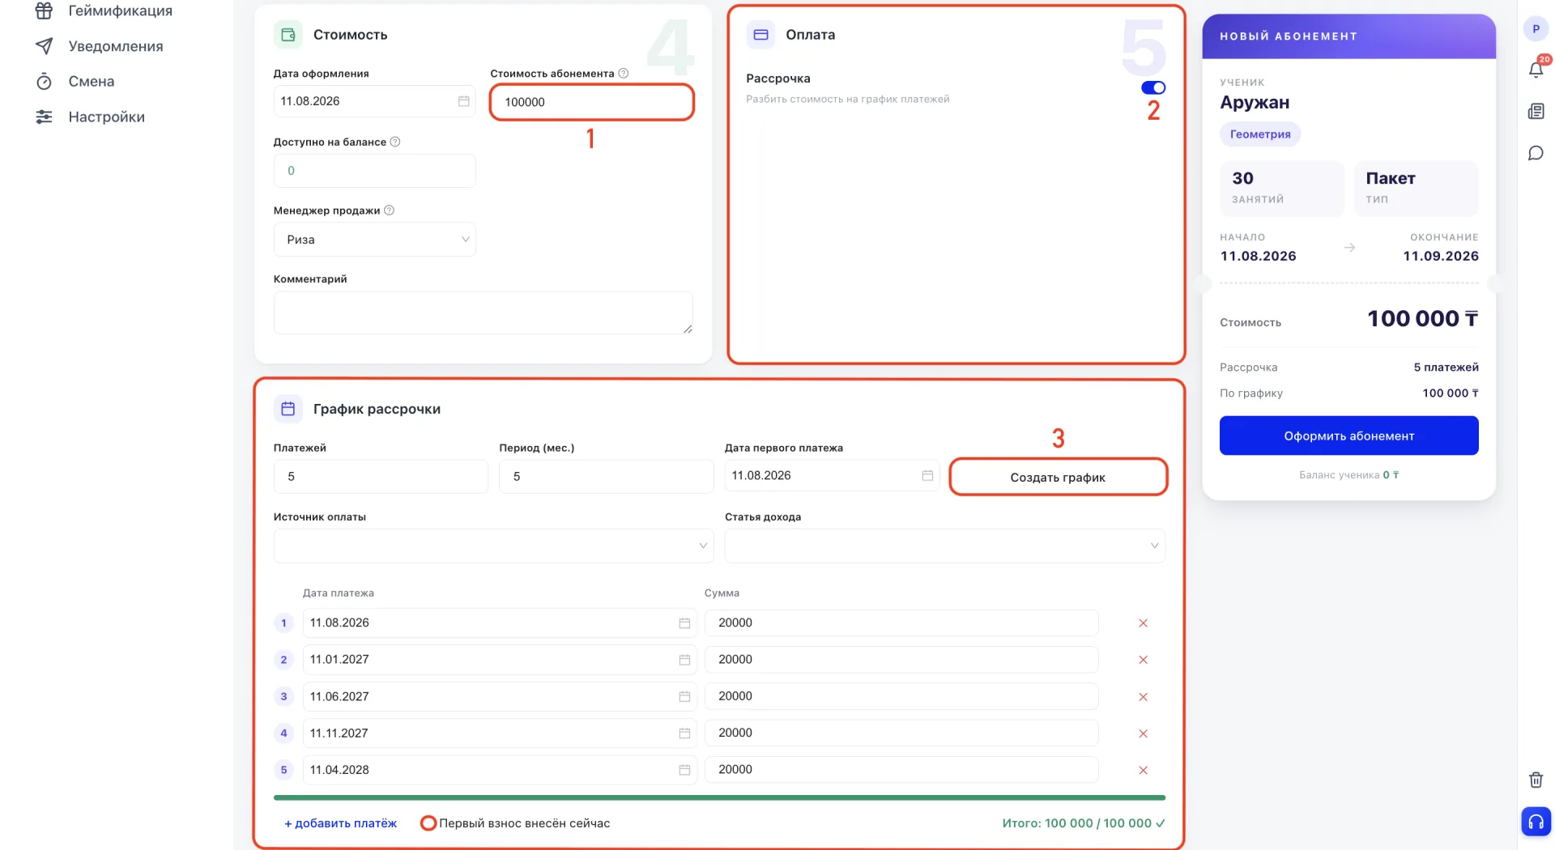Open Настройки in sidebar
1555x850 pixels.
tap(106, 117)
